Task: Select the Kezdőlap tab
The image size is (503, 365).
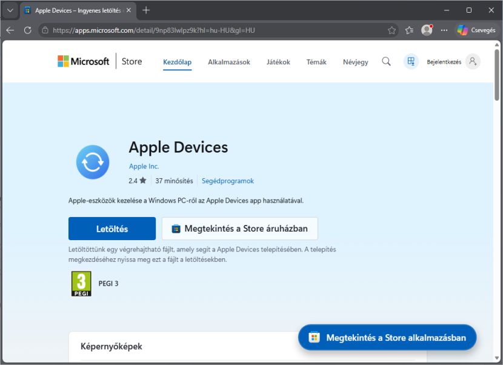Action: (x=177, y=62)
